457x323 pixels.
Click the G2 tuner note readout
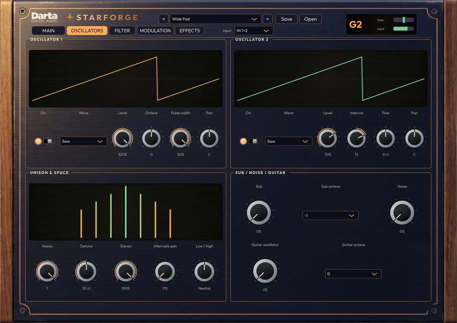tap(355, 25)
